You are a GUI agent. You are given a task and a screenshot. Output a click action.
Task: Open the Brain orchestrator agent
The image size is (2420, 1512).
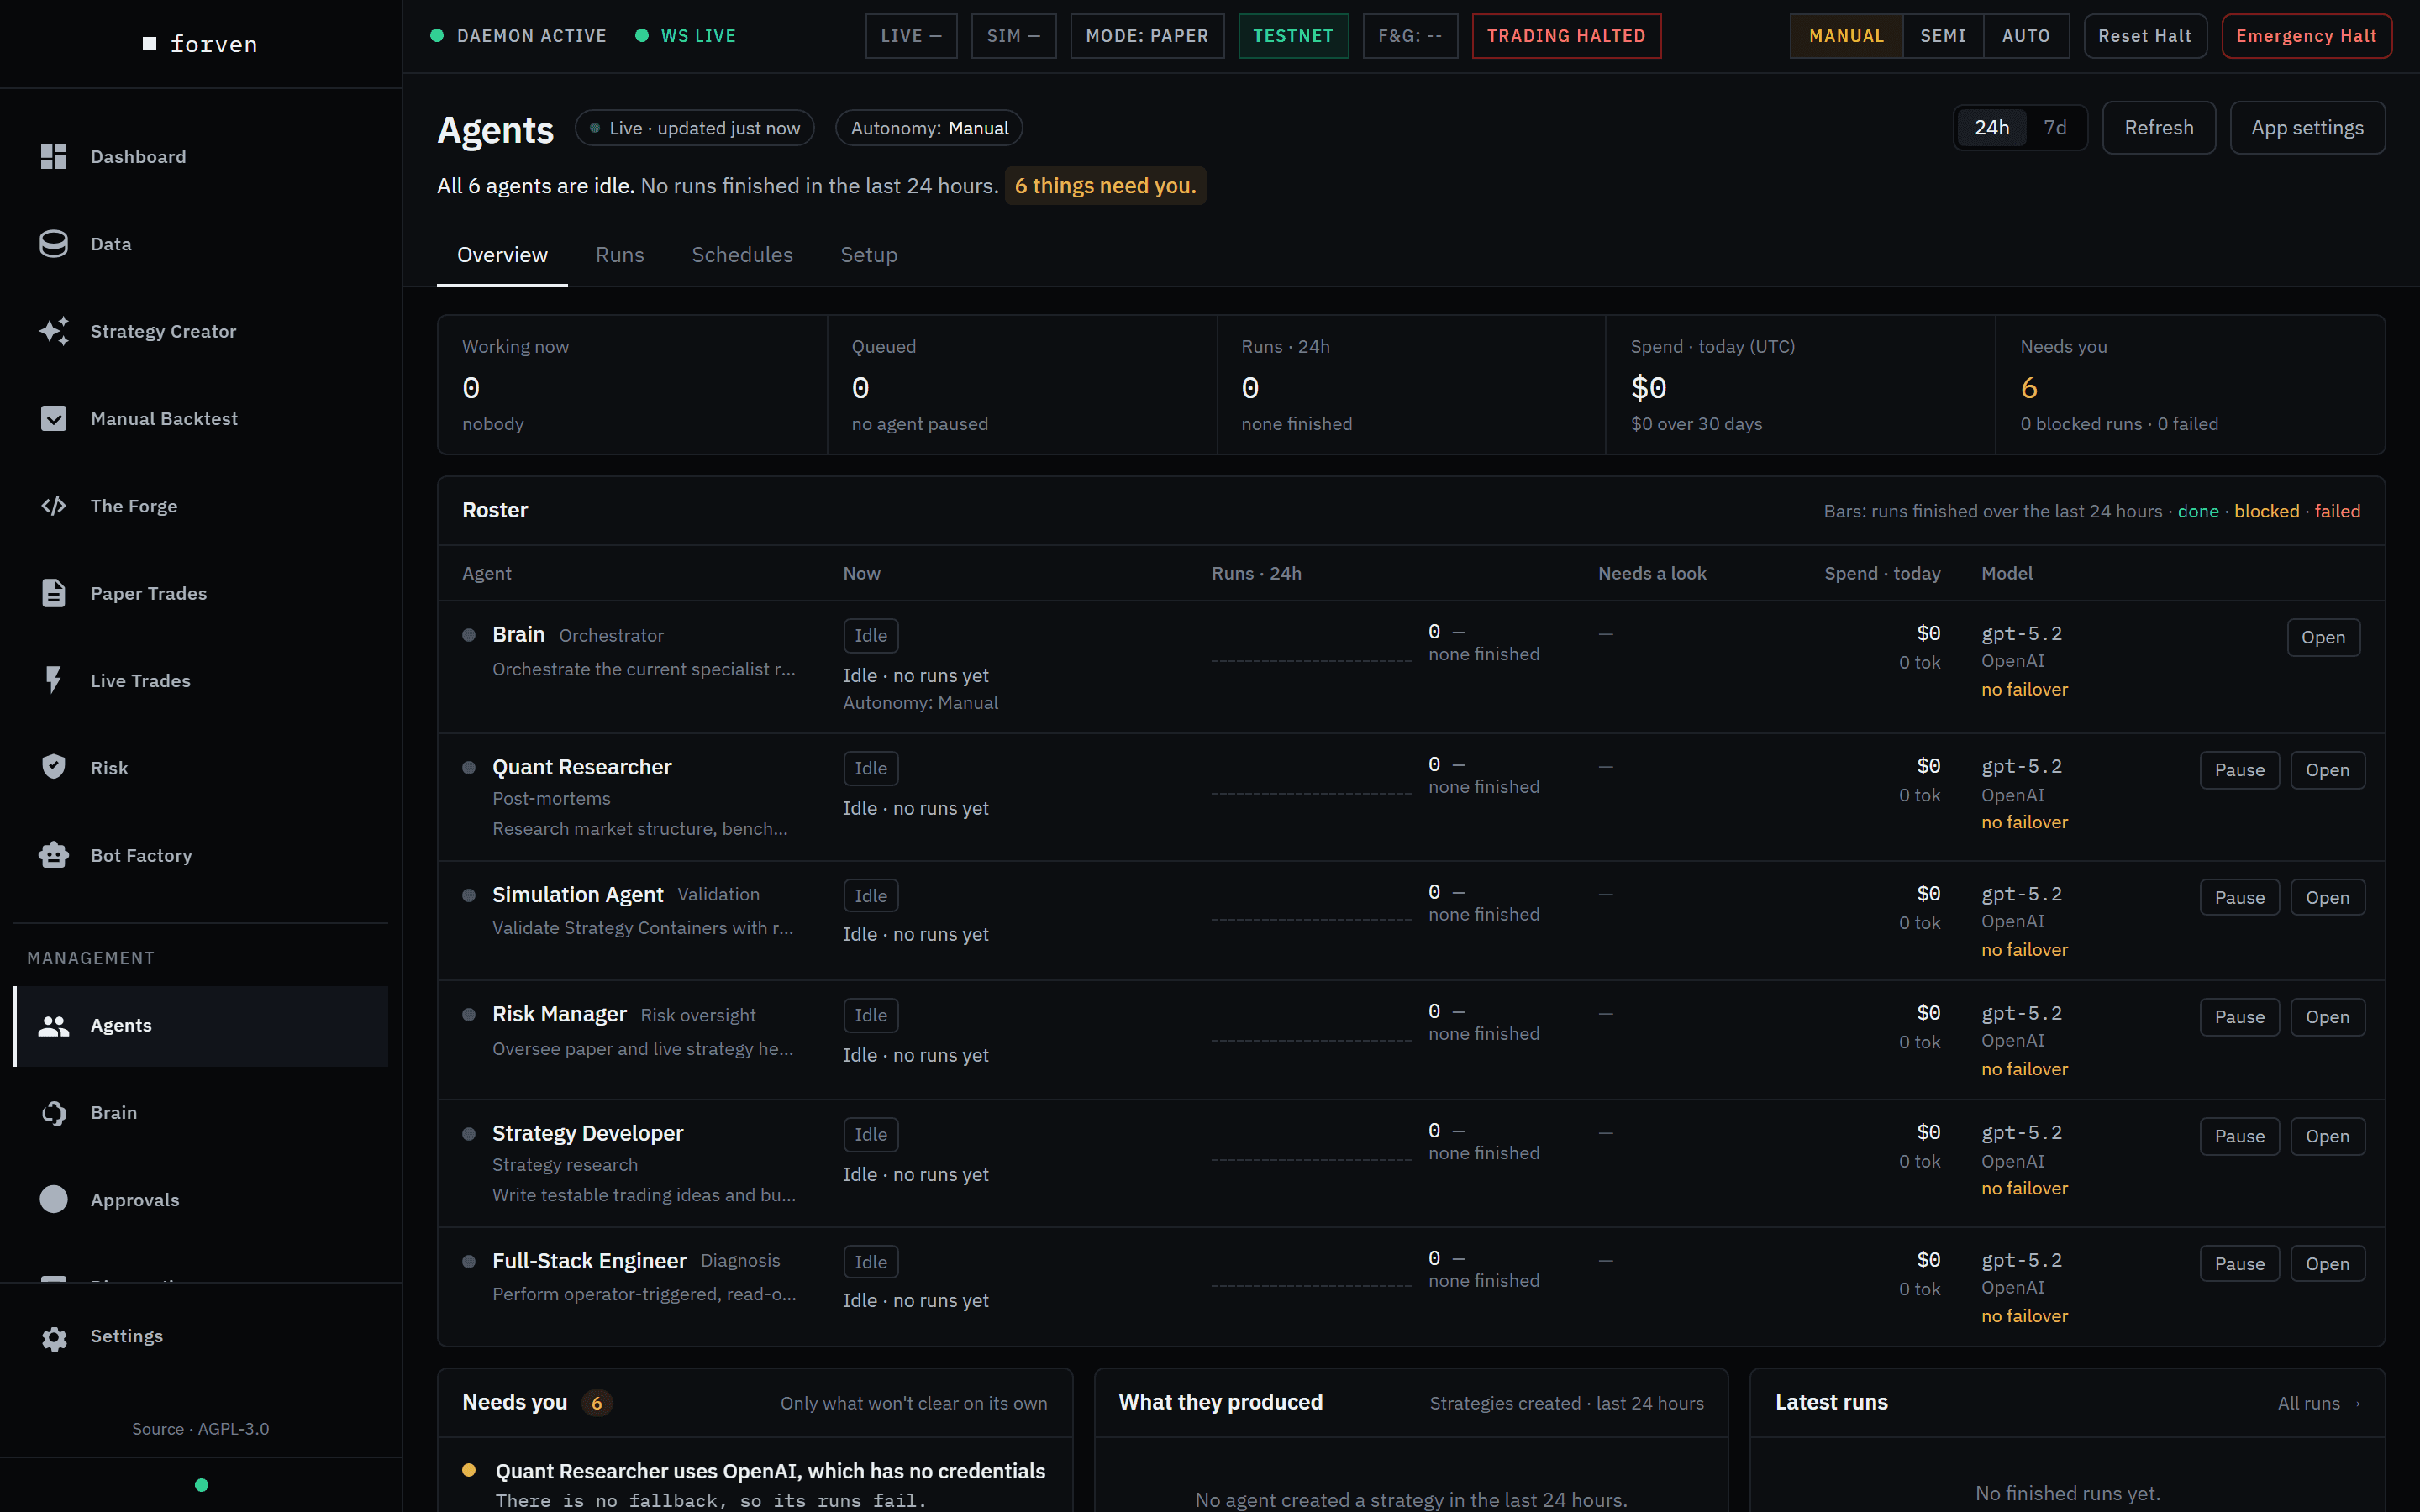pyautogui.click(x=2323, y=637)
